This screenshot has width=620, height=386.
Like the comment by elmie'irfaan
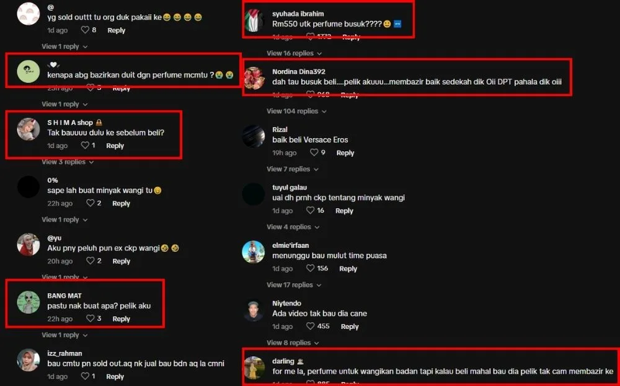pyautogui.click(x=311, y=269)
